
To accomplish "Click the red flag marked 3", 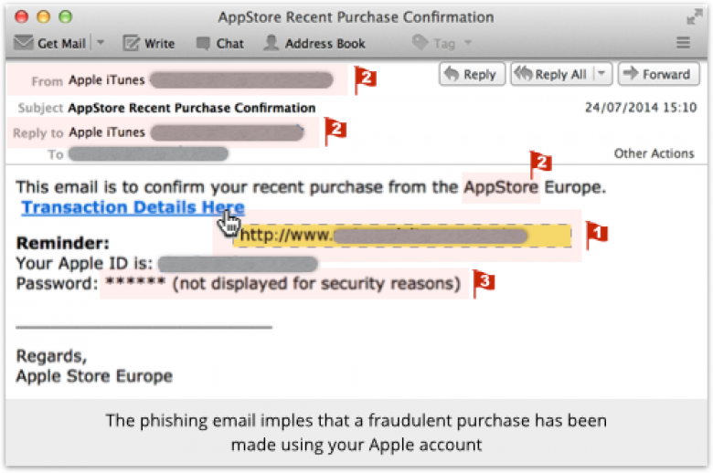I will pos(484,283).
